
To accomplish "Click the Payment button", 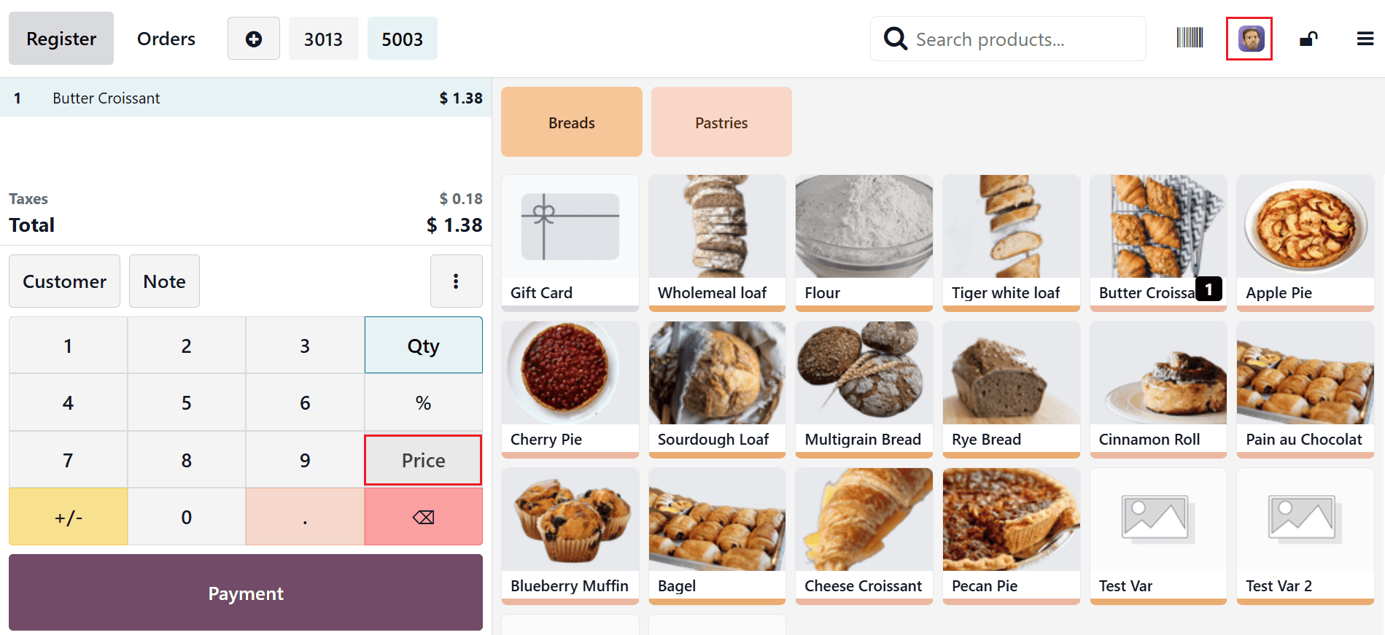I will (245, 593).
